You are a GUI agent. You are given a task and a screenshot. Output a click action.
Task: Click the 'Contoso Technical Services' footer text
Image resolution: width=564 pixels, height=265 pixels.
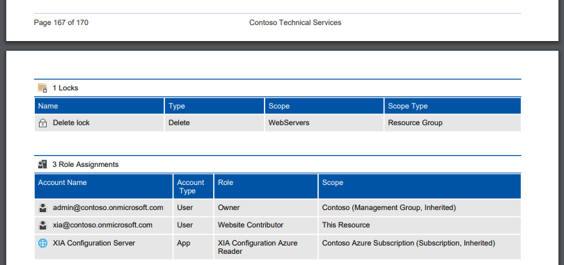(x=295, y=23)
